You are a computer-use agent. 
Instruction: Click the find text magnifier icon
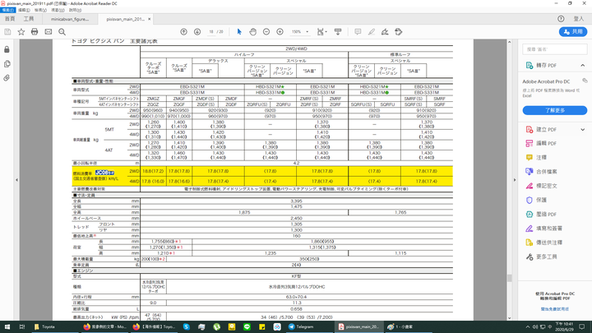pos(62,32)
